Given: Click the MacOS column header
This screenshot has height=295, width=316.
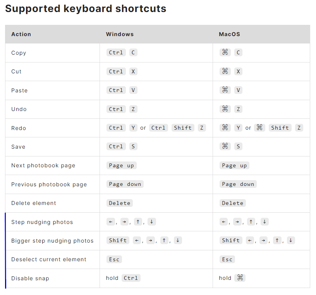Looking at the screenshot, I should point(229,34).
